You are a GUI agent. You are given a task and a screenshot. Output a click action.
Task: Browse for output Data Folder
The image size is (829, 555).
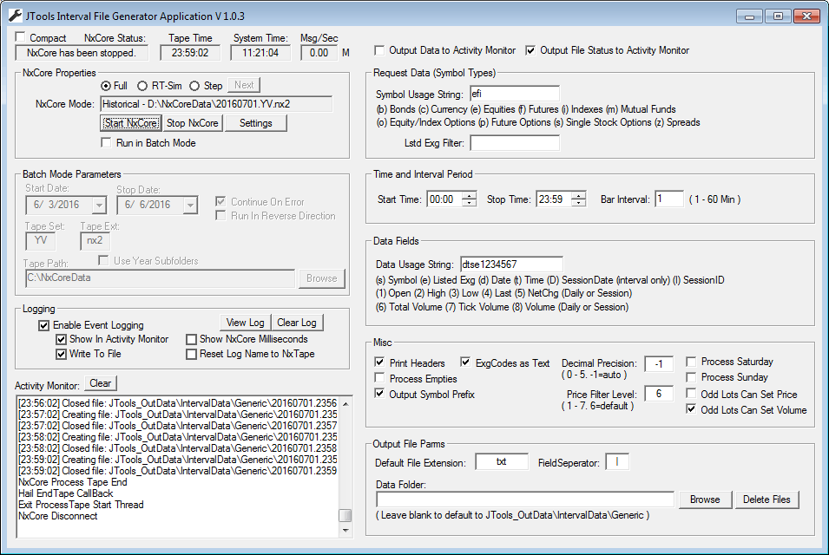click(x=705, y=499)
